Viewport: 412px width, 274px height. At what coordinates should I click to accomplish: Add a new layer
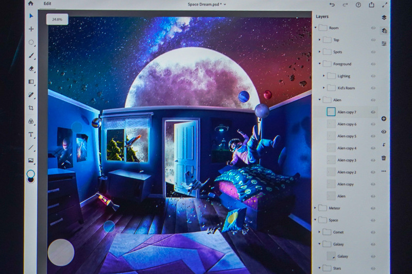pyautogui.click(x=384, y=119)
